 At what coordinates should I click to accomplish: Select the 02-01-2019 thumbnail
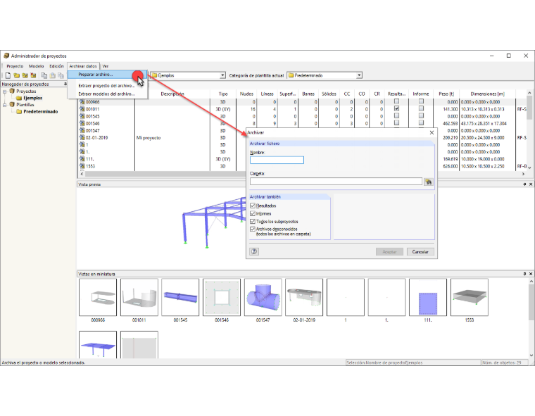[304, 297]
